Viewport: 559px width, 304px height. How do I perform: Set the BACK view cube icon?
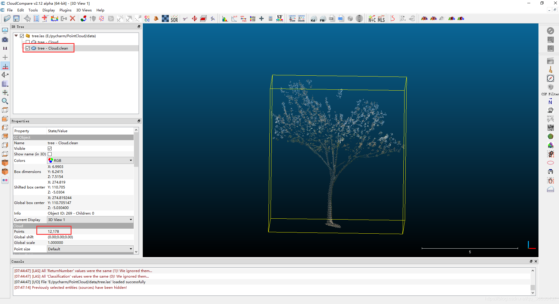coord(5,171)
